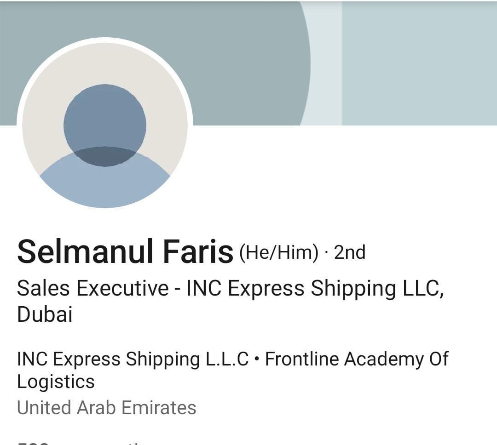
Task: Open Frontline Academy Of education link
Action: point(357,359)
